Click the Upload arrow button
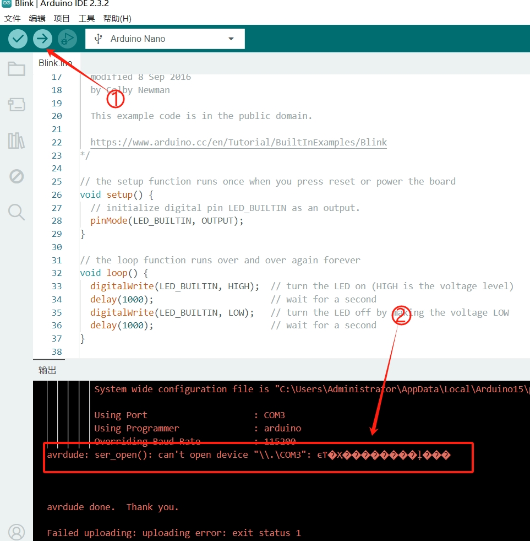This screenshot has width=530, height=541. click(42, 39)
